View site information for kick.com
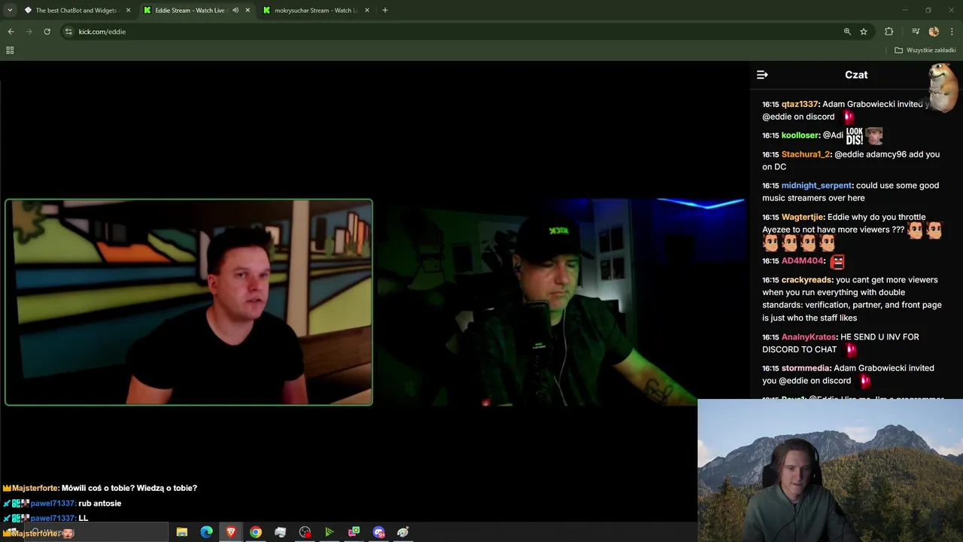Viewport: 963px width, 542px height. tap(68, 32)
